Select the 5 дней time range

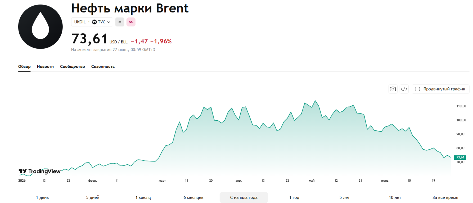[x=93, y=197]
